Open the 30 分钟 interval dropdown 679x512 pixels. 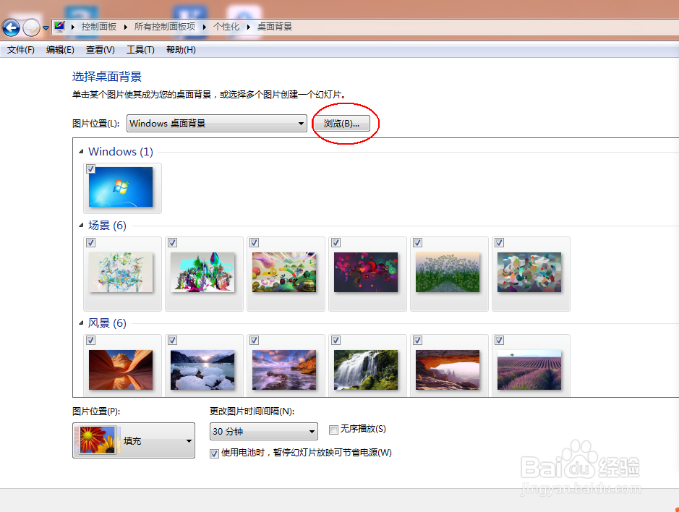point(264,432)
